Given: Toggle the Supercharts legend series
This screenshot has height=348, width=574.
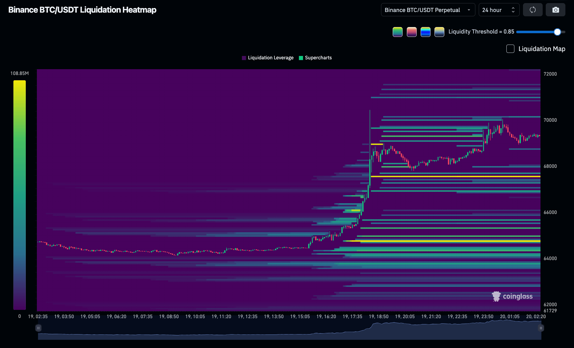Looking at the screenshot, I should (315, 58).
